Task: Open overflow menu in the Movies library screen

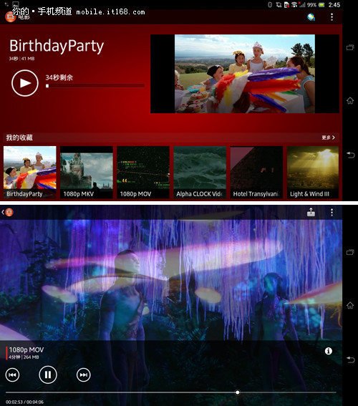Action: (332, 17)
